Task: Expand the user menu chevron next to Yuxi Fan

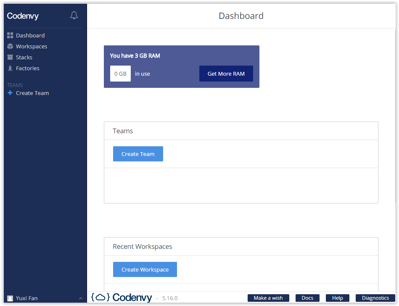Action: point(81,298)
